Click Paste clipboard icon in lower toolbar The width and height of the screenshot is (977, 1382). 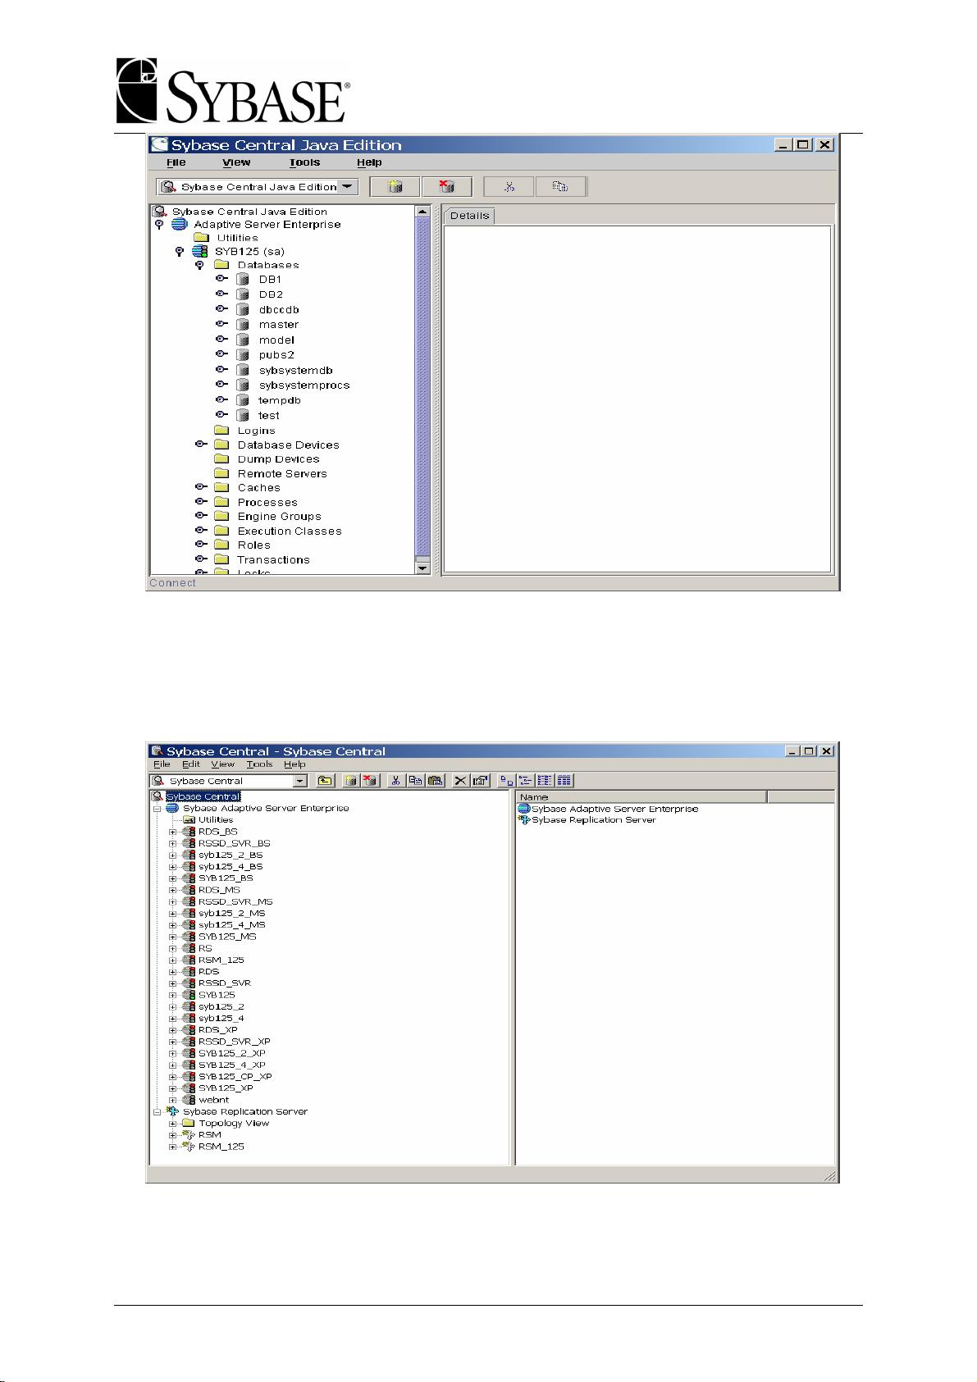coord(435,781)
